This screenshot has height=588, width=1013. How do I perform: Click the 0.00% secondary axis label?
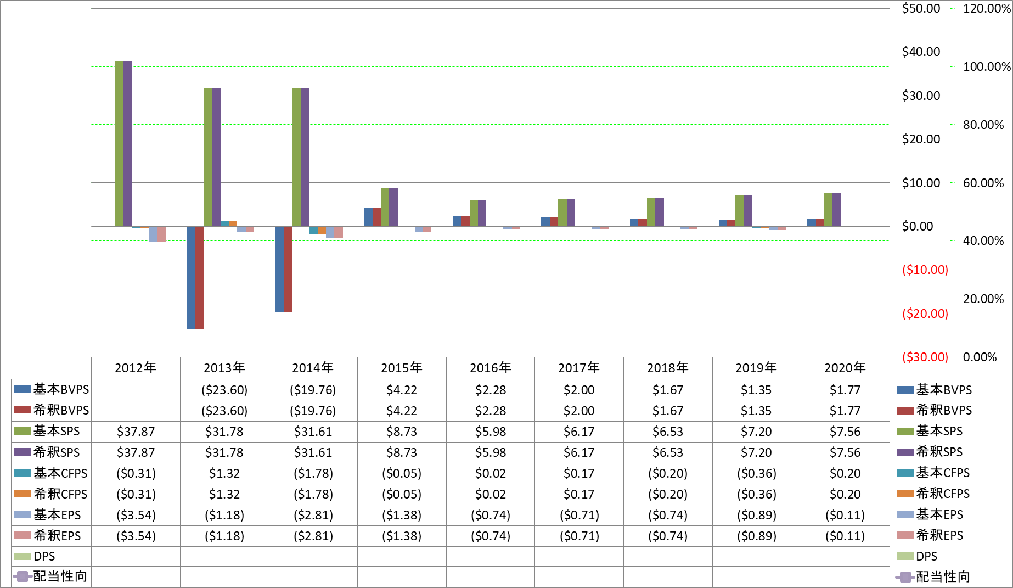[x=980, y=357]
